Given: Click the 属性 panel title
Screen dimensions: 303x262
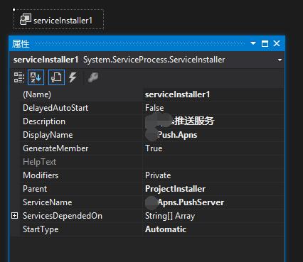Looking at the screenshot, I should [21, 44].
